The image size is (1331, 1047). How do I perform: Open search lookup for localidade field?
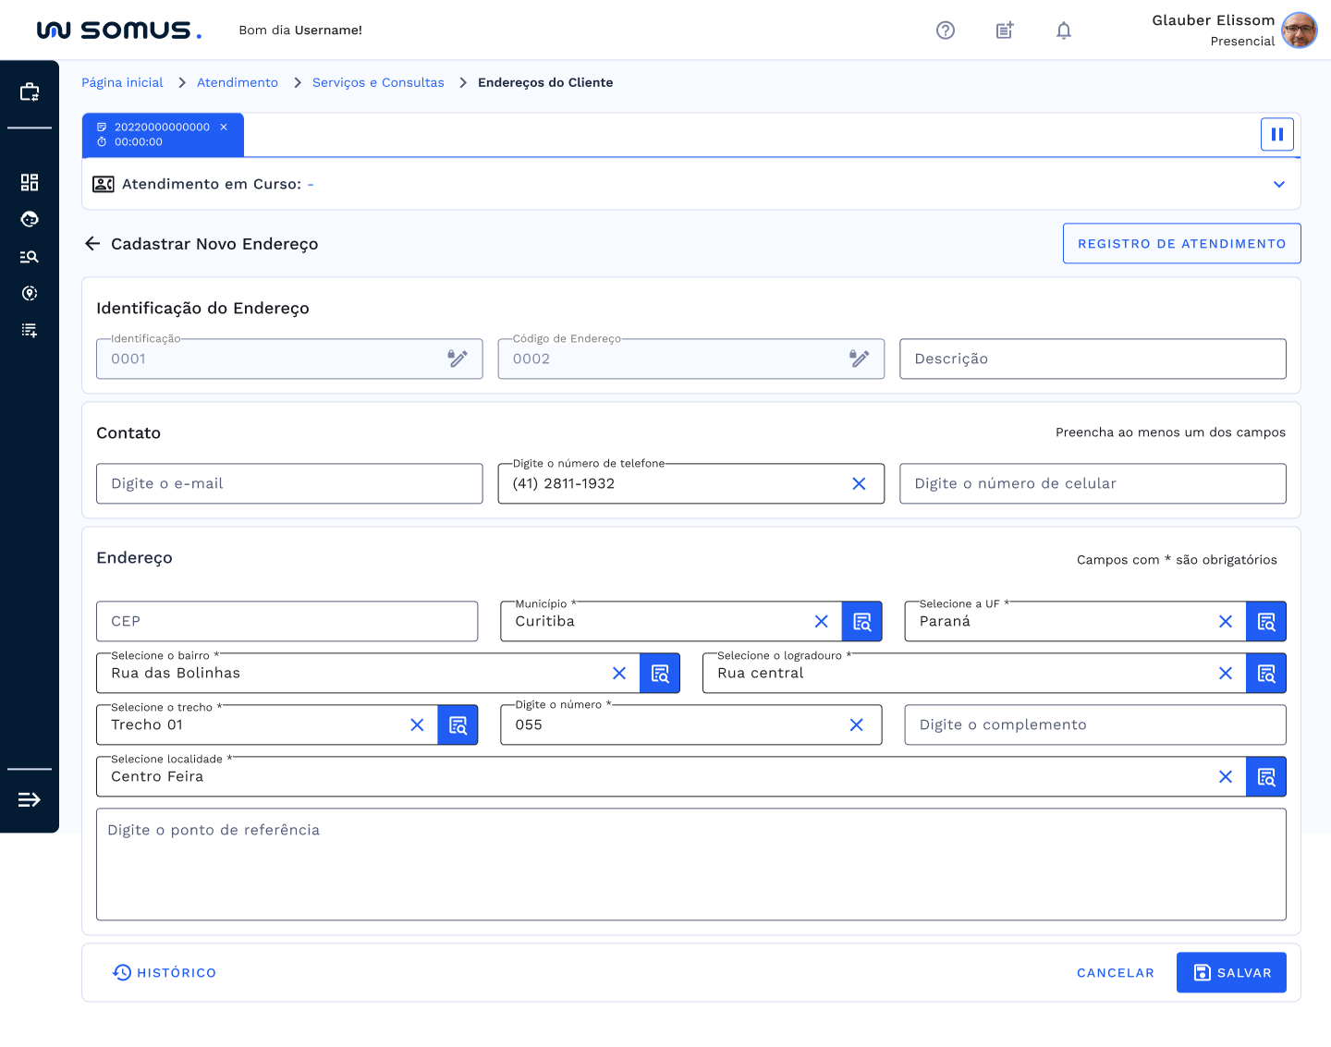[1265, 777]
